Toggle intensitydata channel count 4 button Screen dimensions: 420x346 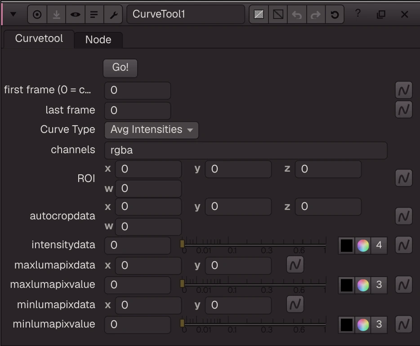379,246
